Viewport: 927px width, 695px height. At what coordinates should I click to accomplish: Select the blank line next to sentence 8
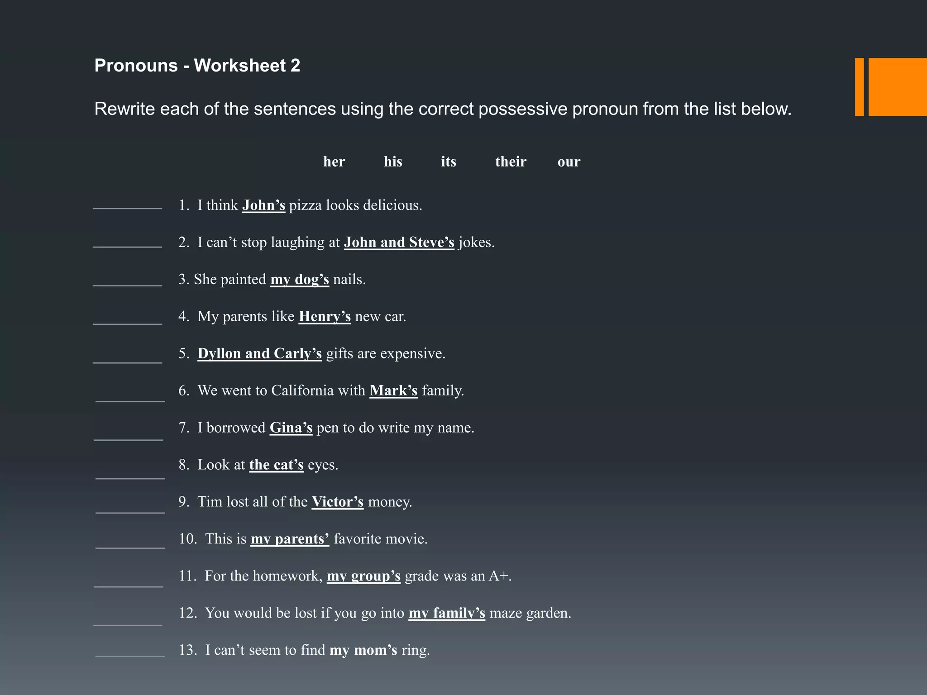130,476
